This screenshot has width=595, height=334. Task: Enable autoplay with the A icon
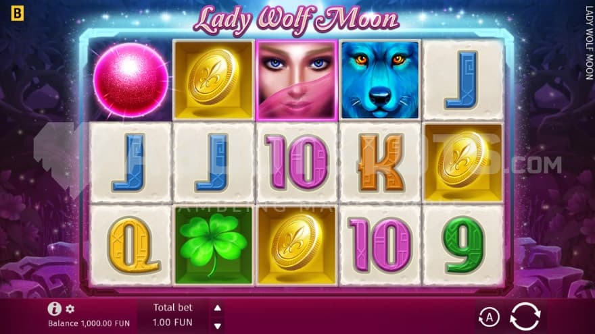pos(489,317)
